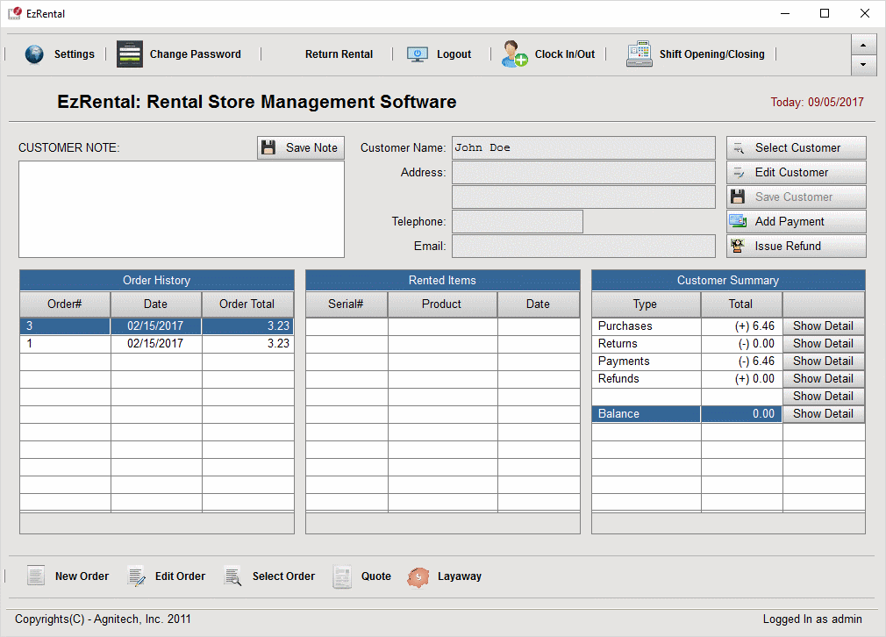This screenshot has width=886, height=637.
Task: Click the Logout monitor icon
Action: [x=418, y=54]
